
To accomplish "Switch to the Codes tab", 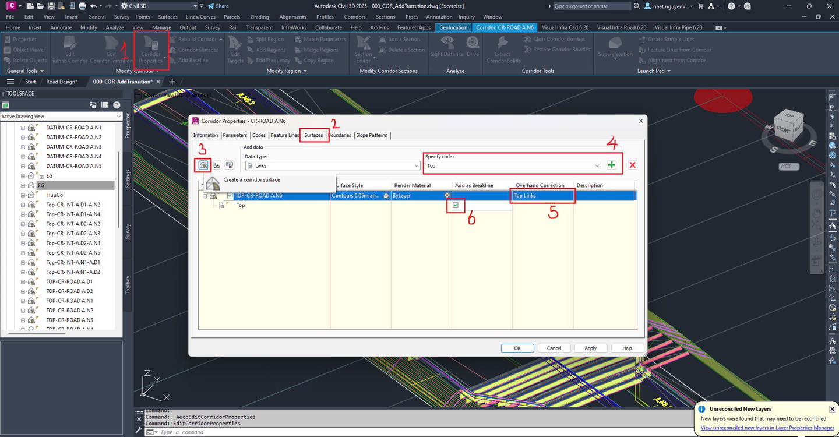I will click(x=259, y=135).
